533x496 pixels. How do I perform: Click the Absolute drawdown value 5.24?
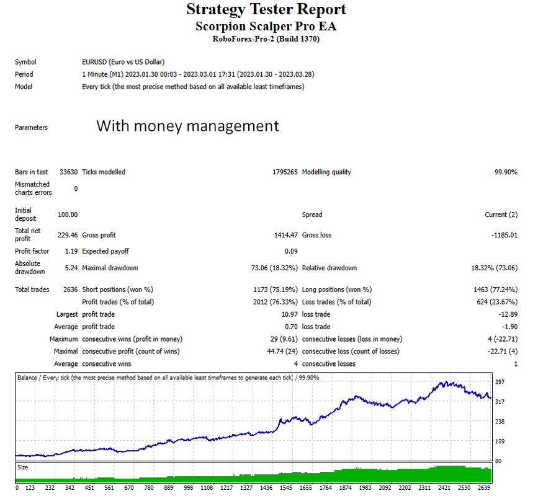coord(71,268)
